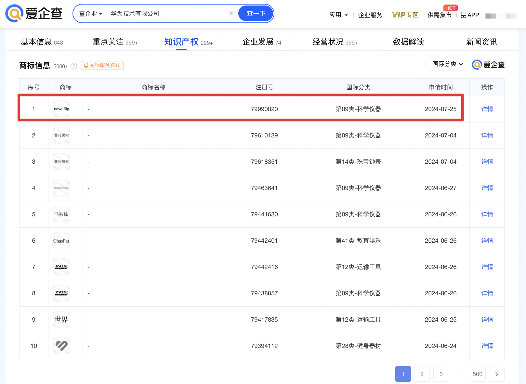Click the date 2024-07-25

[441, 109]
